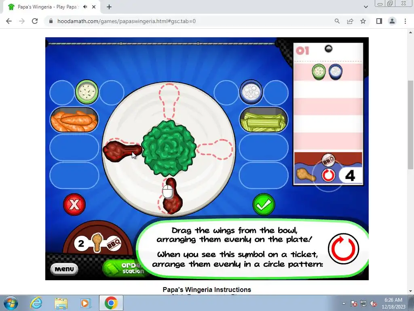Open the Action Center flag icon
Screen dimensions: 414x311
coord(354,303)
